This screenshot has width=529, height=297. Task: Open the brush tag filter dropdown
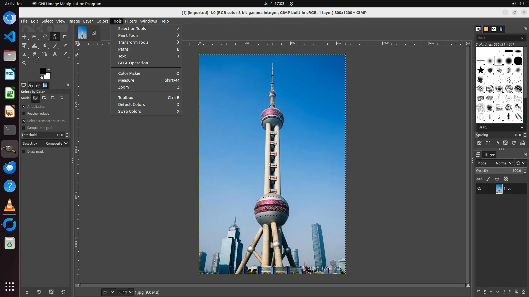point(522,38)
